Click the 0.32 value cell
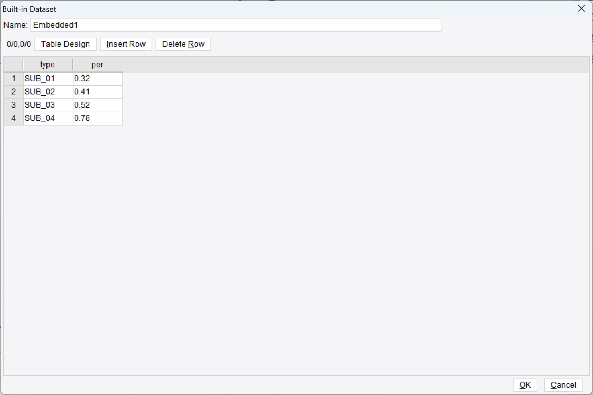 pyautogui.click(x=98, y=79)
